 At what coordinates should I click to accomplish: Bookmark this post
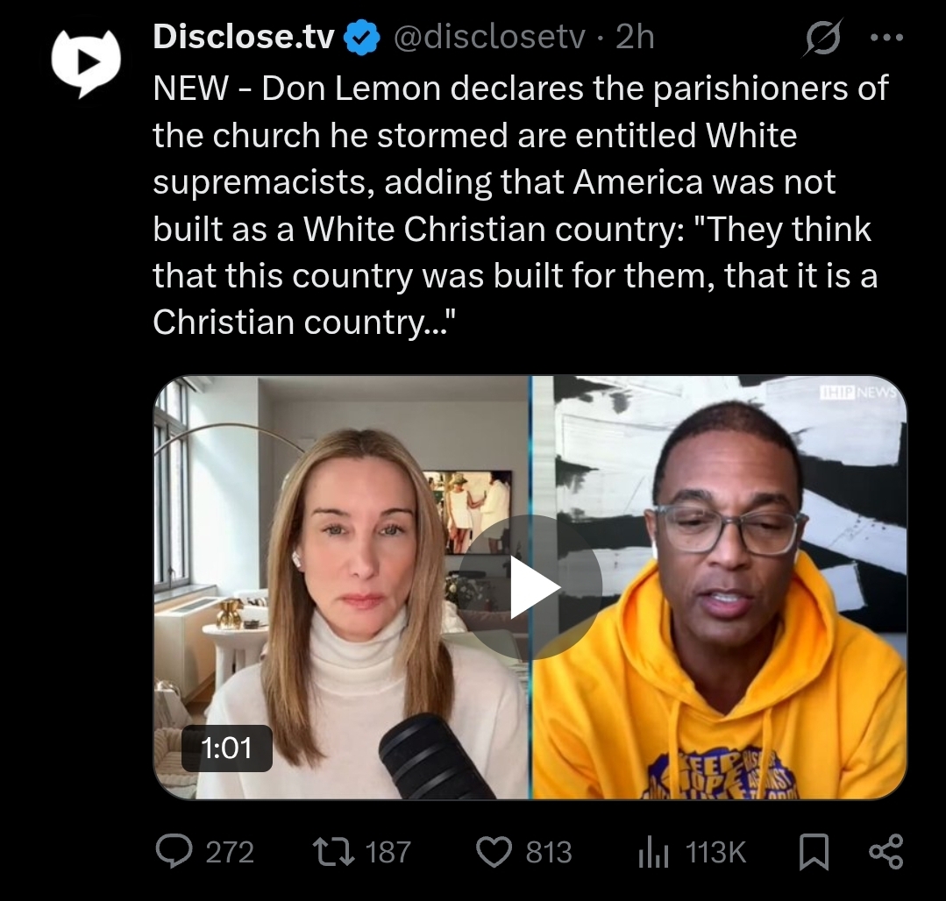click(814, 852)
